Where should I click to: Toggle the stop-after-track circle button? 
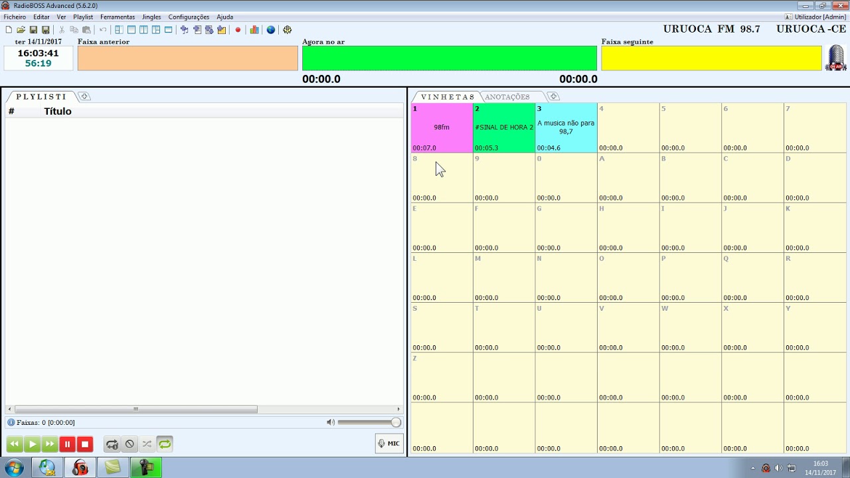[x=129, y=444]
